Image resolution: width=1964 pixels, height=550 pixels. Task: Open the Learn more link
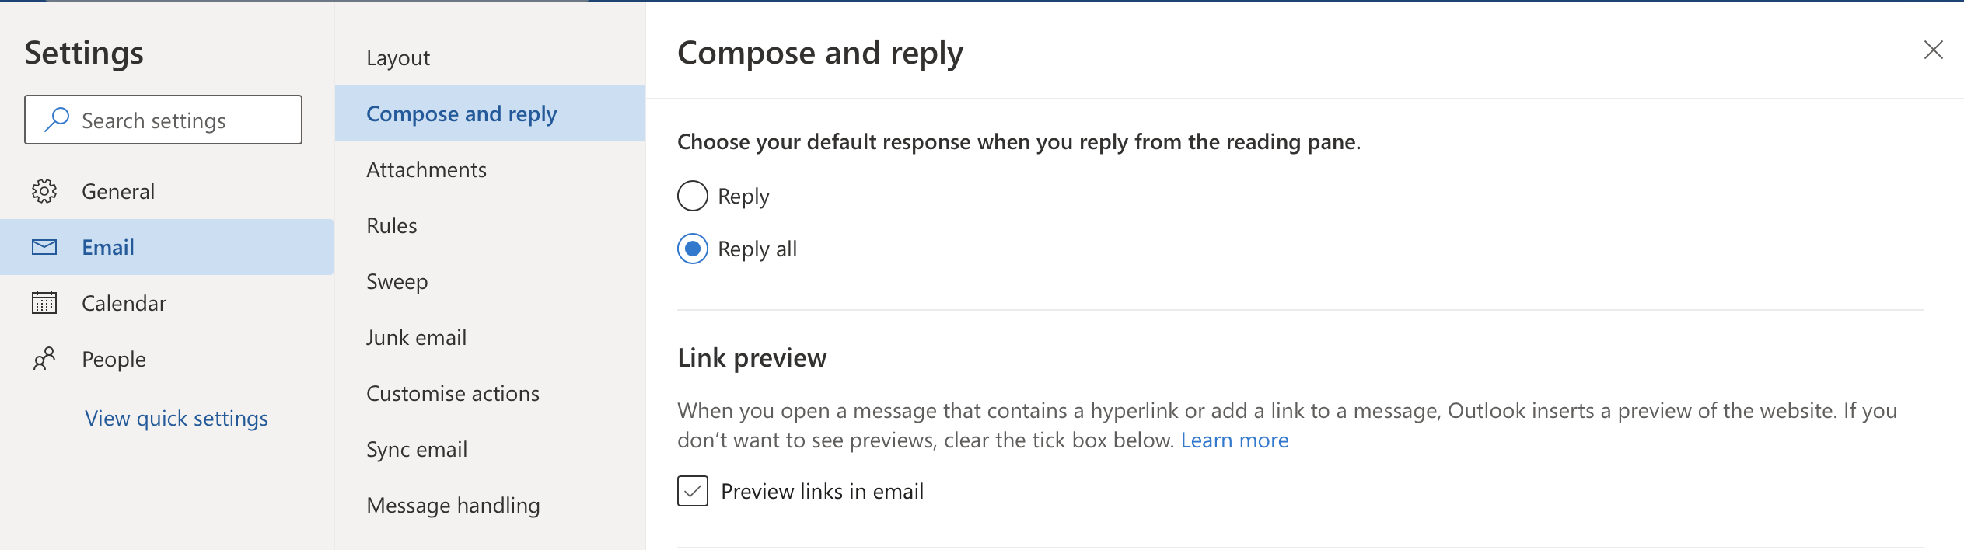tap(1234, 440)
